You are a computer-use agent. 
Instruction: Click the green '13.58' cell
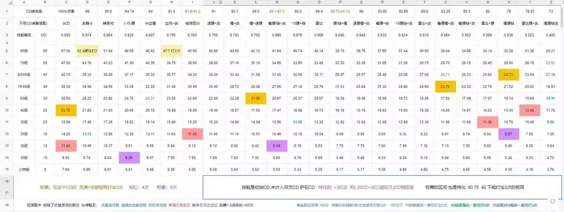click(298, 122)
